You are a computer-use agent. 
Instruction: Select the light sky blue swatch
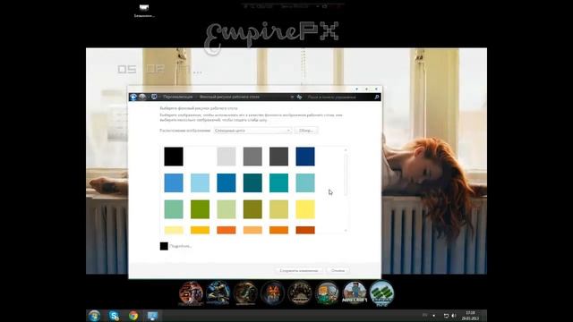[x=200, y=182]
